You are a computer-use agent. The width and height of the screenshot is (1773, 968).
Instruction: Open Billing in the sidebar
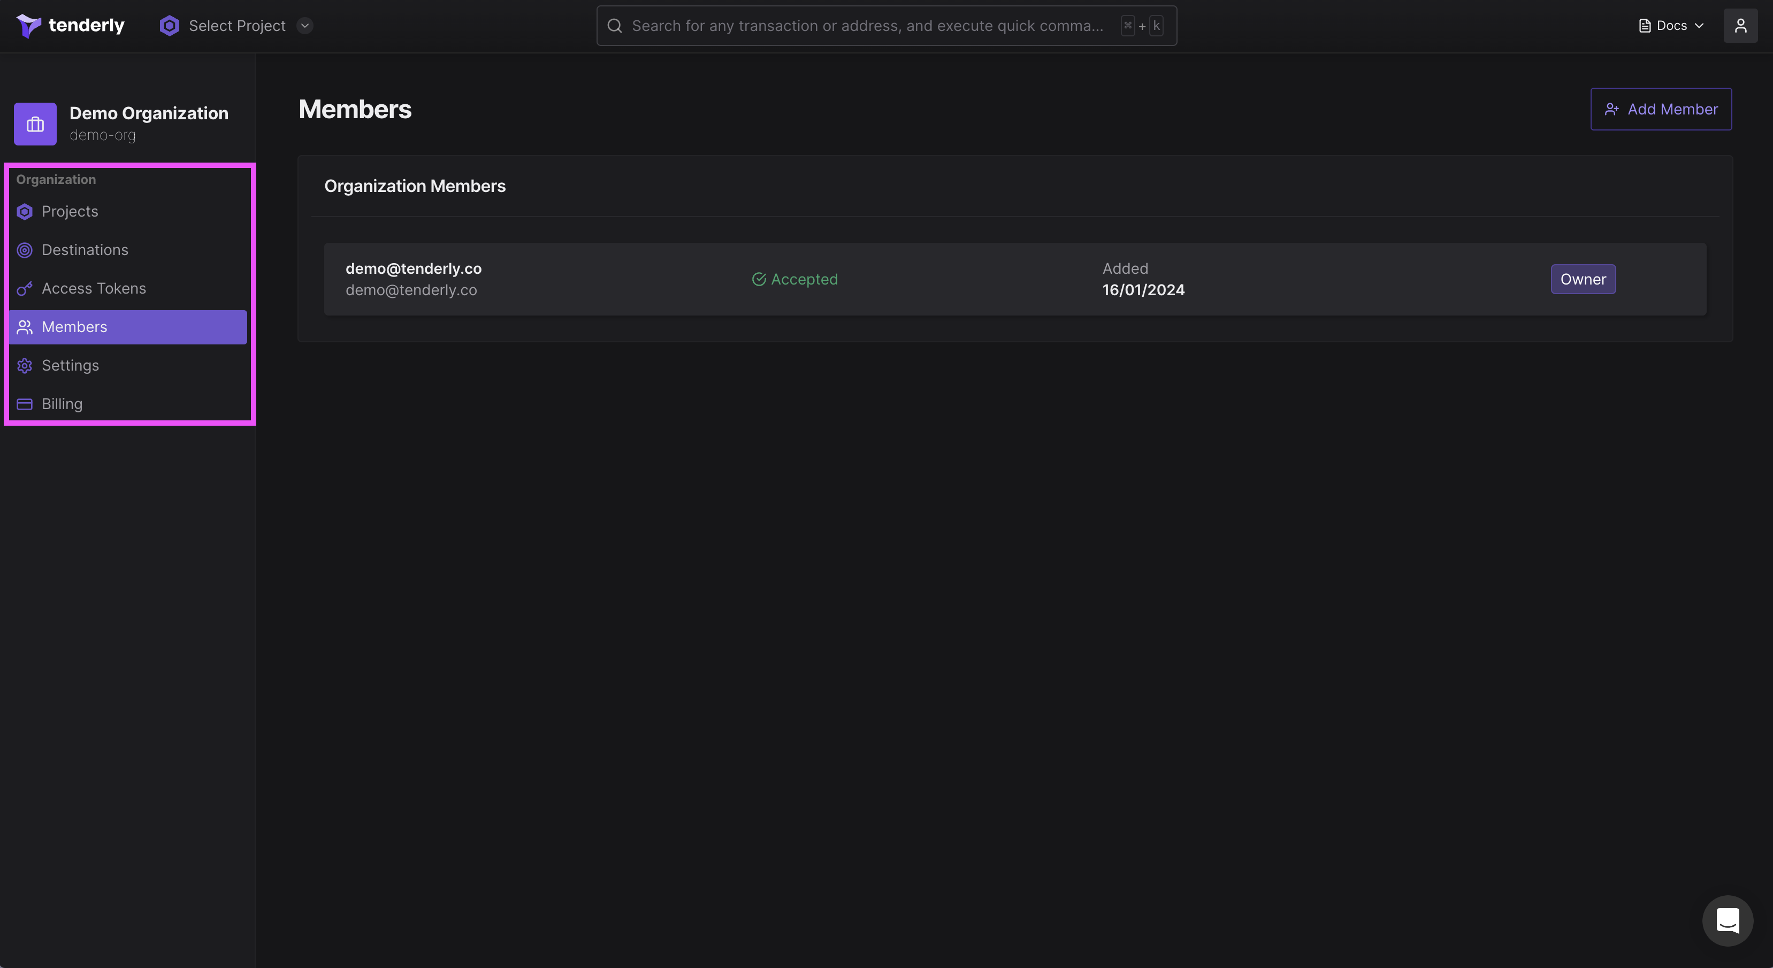coord(128,404)
